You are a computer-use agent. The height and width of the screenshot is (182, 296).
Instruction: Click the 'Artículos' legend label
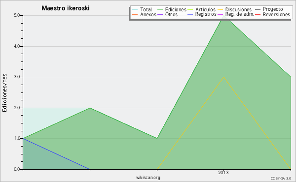[x=205, y=9]
